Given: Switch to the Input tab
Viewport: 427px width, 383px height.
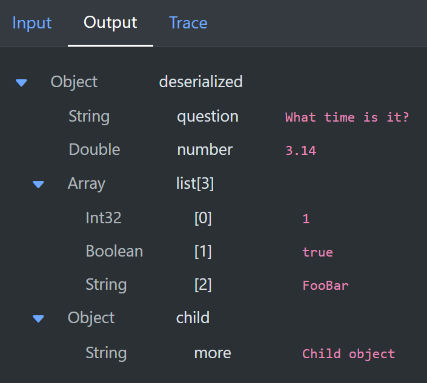Looking at the screenshot, I should [x=31, y=23].
